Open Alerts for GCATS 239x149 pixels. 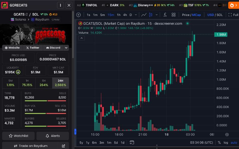[x=53, y=136]
